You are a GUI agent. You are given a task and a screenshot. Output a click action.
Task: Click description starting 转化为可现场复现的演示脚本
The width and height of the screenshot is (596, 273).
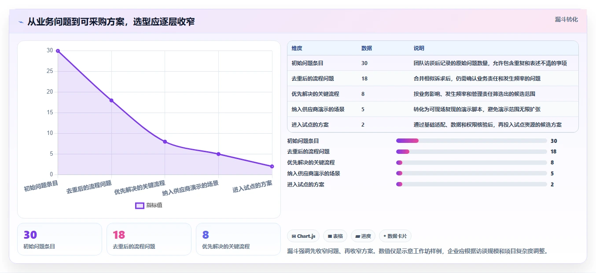tap(477, 109)
